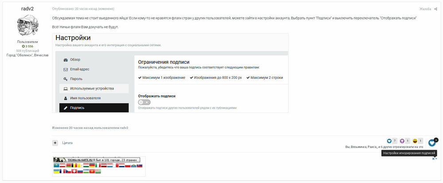Remove your reaction with the black X badge
Screen dimensions: 443x183
click(436, 140)
